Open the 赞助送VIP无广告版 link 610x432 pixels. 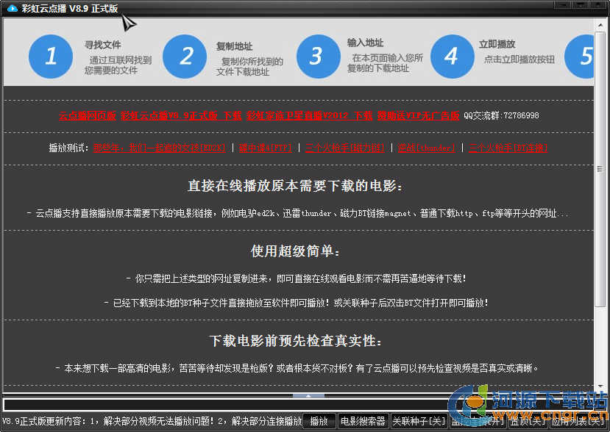point(418,115)
